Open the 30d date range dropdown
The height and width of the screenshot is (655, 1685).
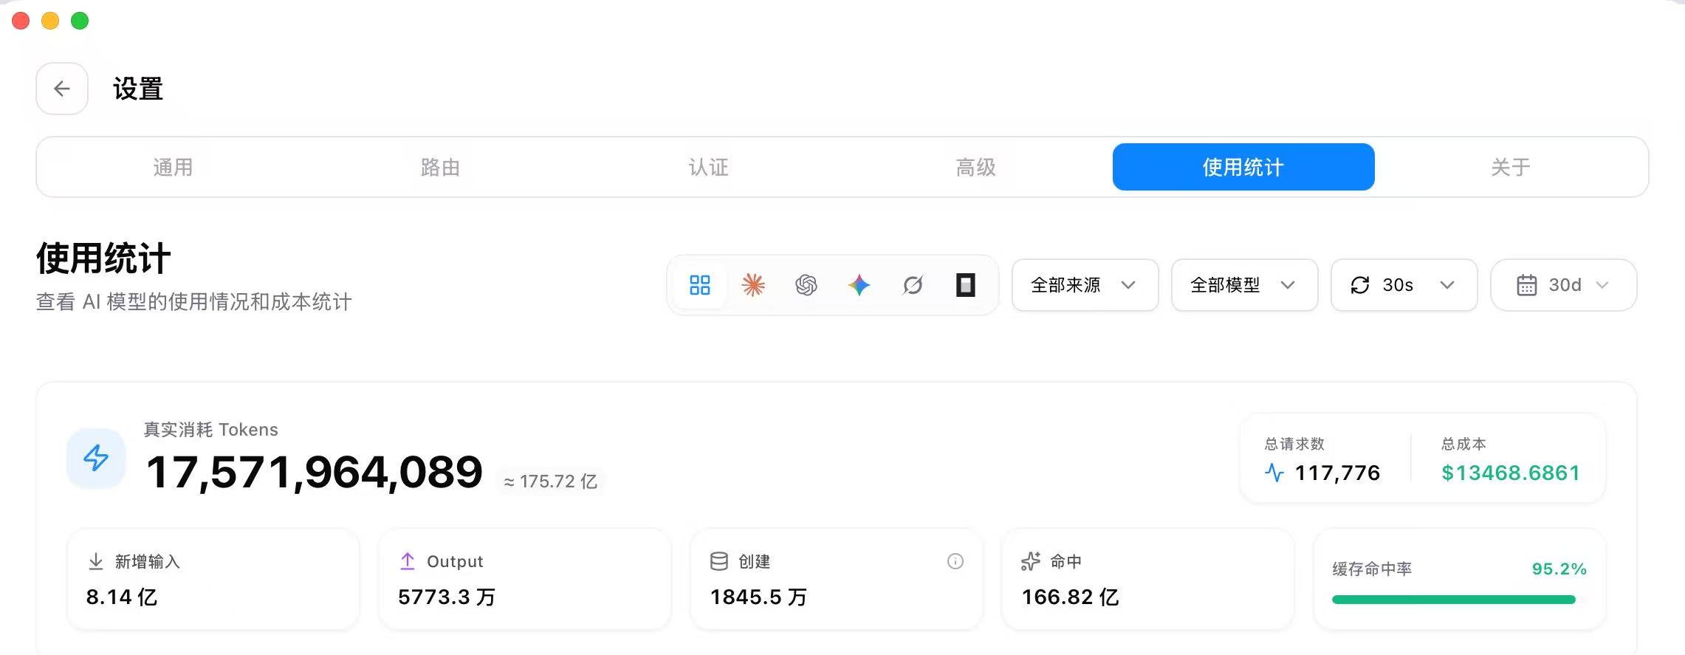coord(1563,285)
